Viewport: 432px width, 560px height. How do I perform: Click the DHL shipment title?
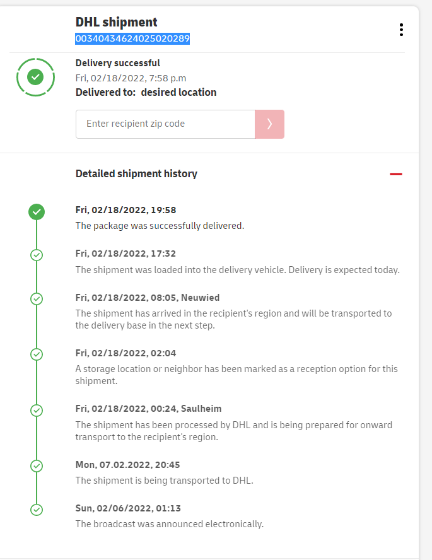[x=117, y=23]
